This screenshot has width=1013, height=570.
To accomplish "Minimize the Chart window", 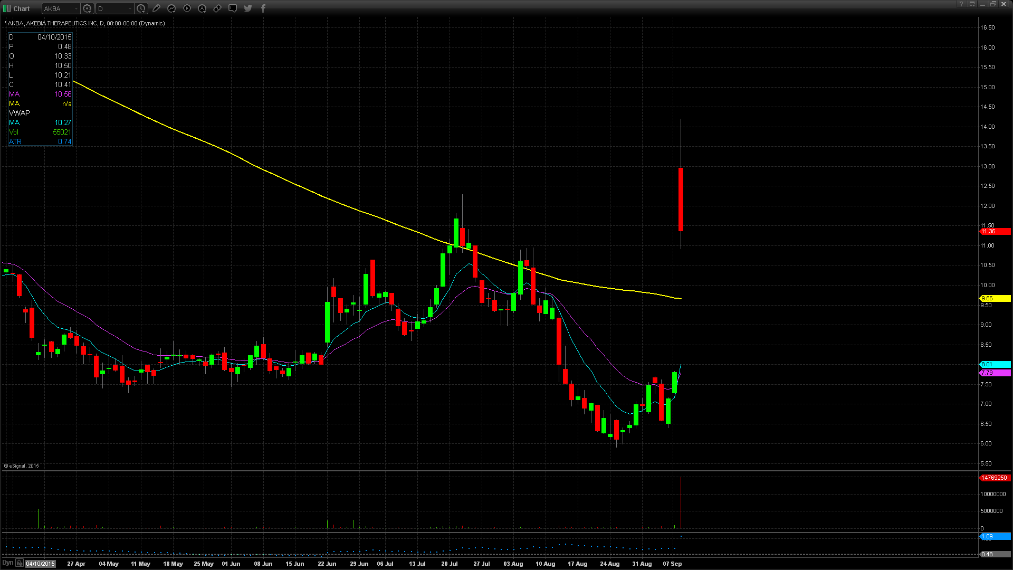I will tap(983, 4).
